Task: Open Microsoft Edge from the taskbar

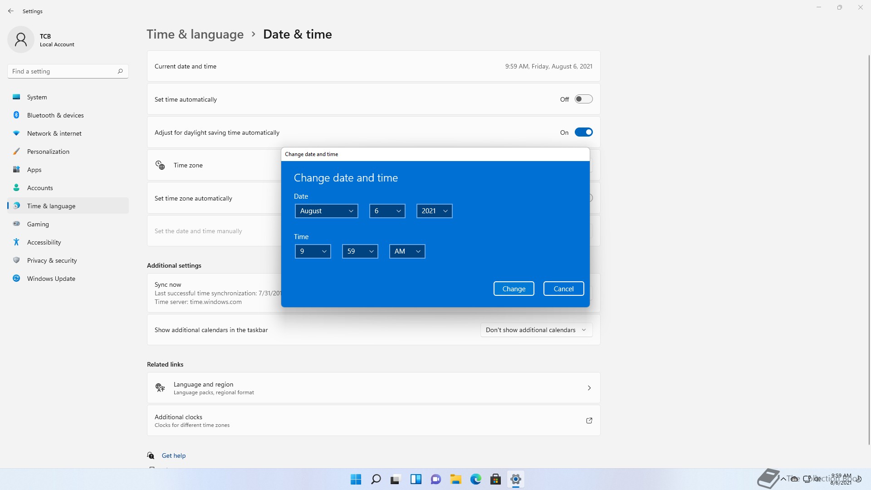Action: click(475, 479)
